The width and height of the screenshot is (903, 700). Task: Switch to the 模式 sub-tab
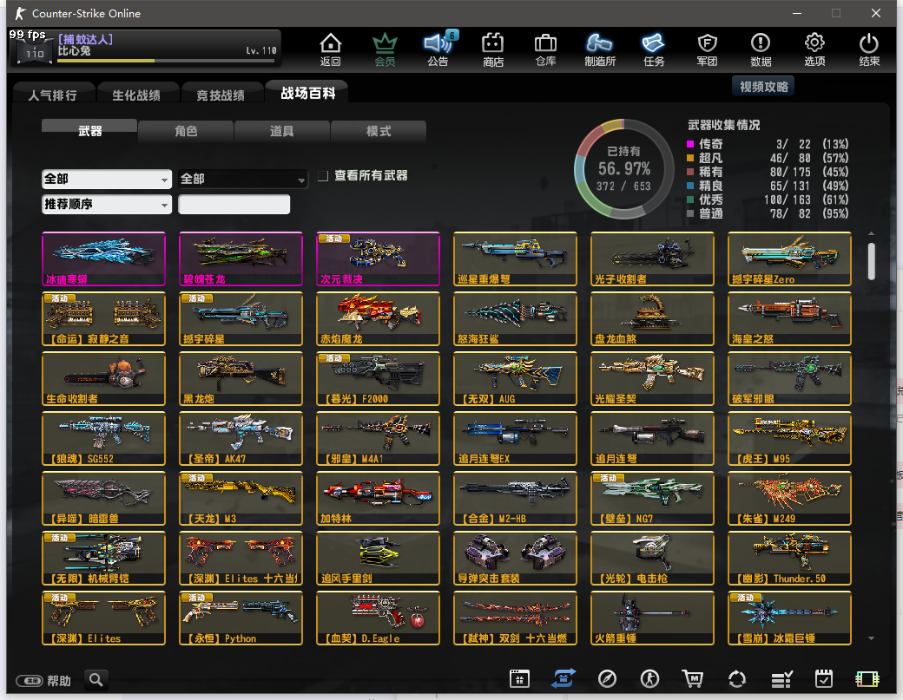tap(379, 131)
